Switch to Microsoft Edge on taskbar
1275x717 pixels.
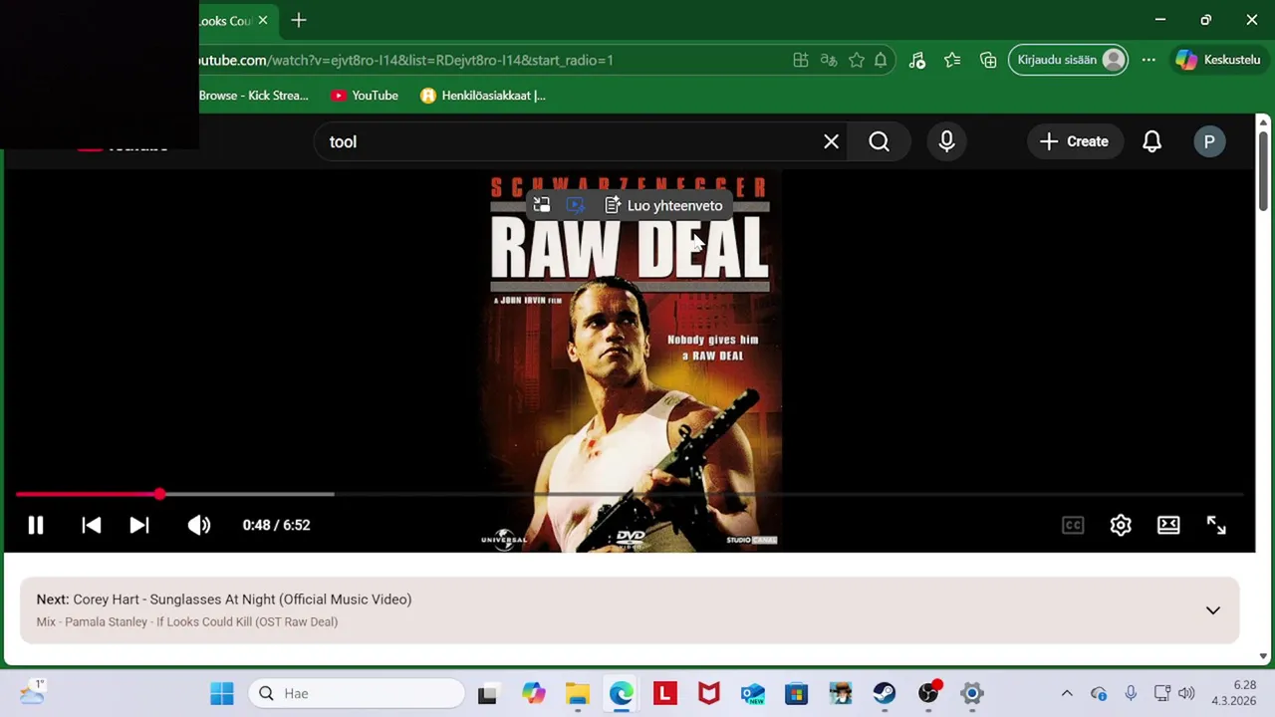pyautogui.click(x=622, y=693)
